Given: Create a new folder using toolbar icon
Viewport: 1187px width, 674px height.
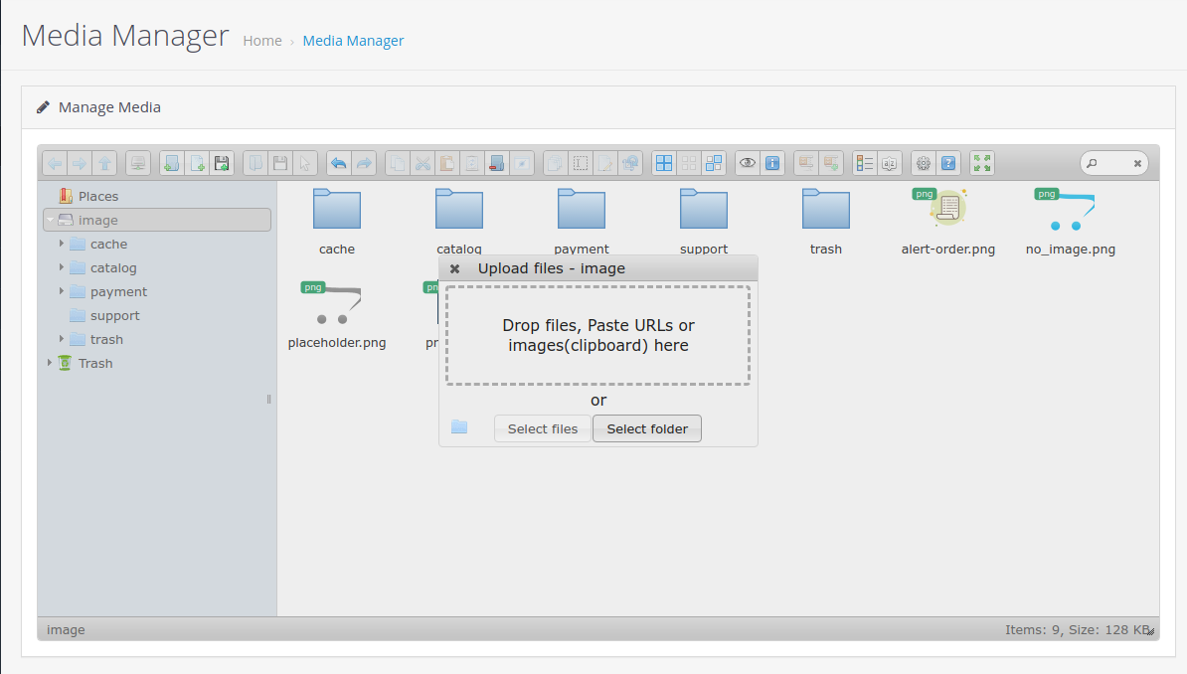Looking at the screenshot, I should click(171, 162).
